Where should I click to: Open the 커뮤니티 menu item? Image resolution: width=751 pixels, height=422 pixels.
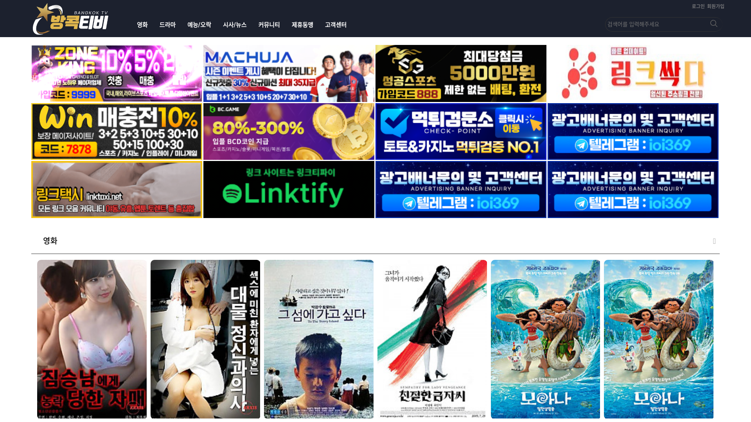pos(269,25)
